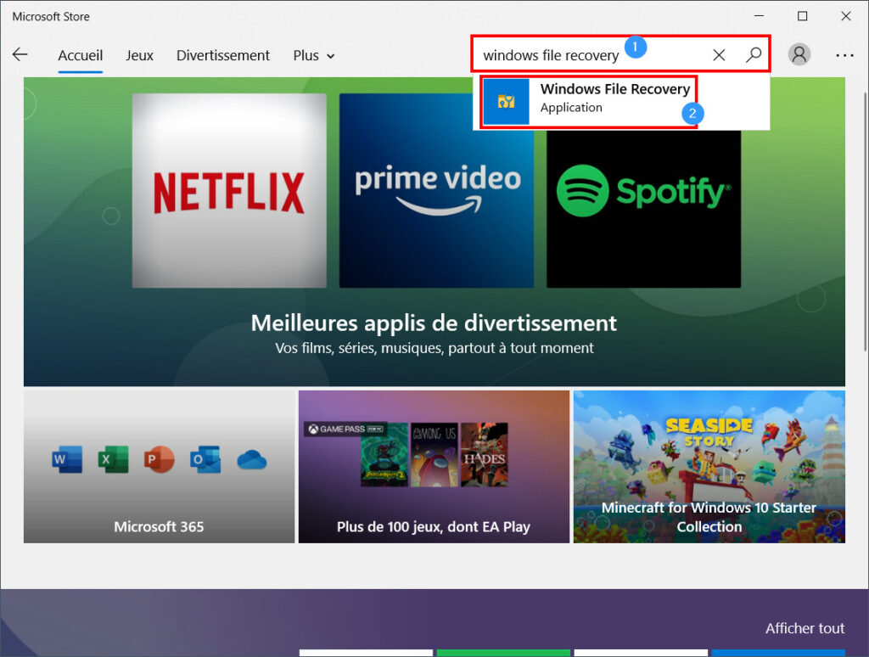This screenshot has height=657, width=869.
Task: Click into the search box text
Action: [550, 55]
